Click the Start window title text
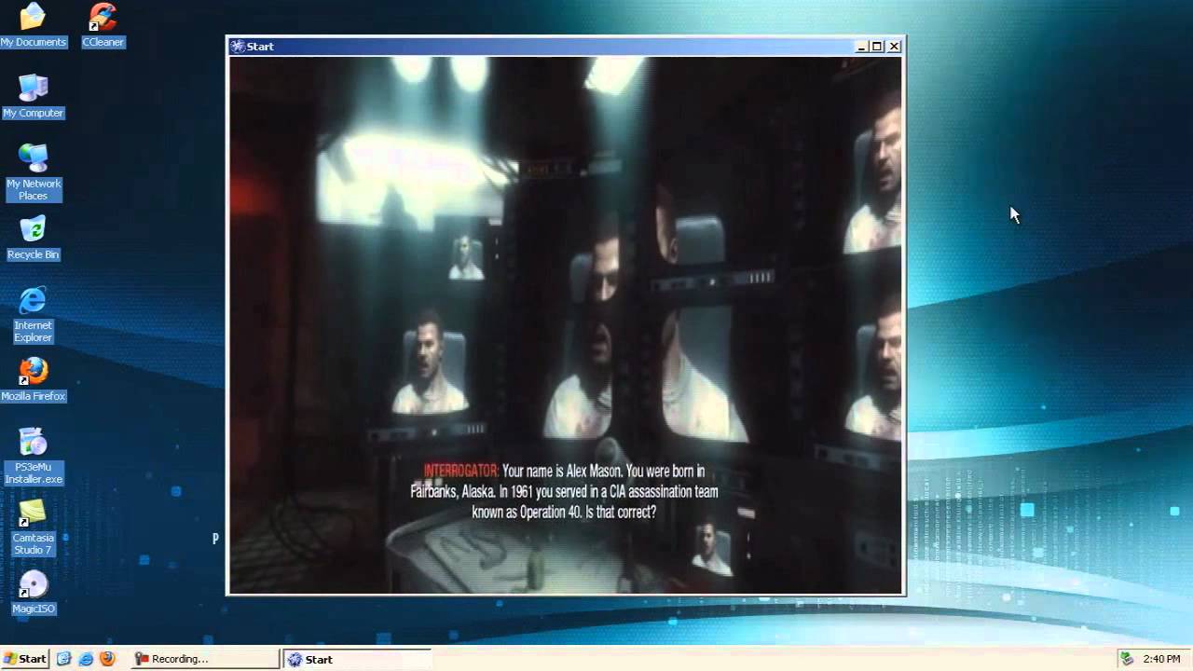The width and height of the screenshot is (1193, 671). 260,47
